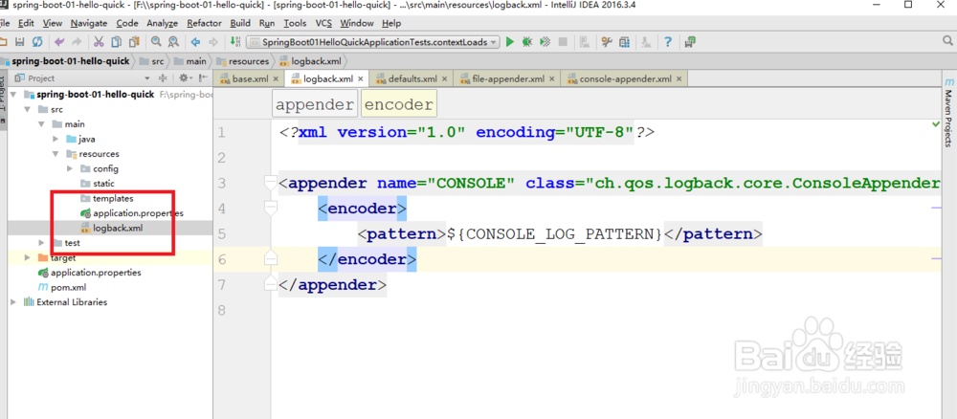Open Project panel gear settings
This screenshot has height=419, width=957.
click(x=184, y=78)
